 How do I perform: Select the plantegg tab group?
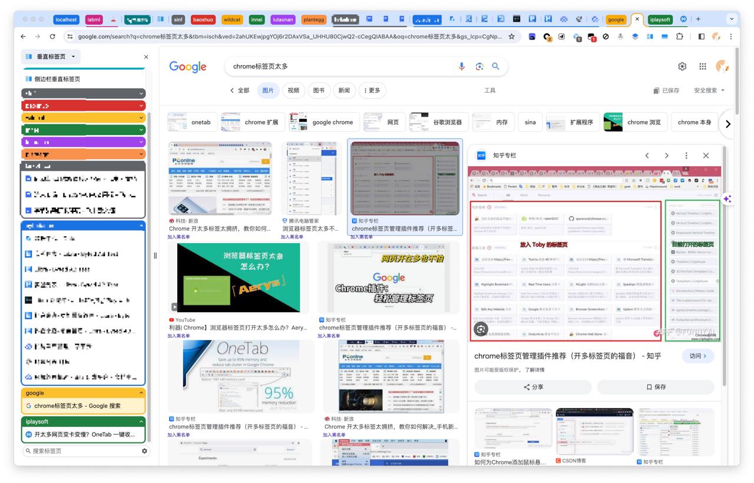click(x=313, y=19)
